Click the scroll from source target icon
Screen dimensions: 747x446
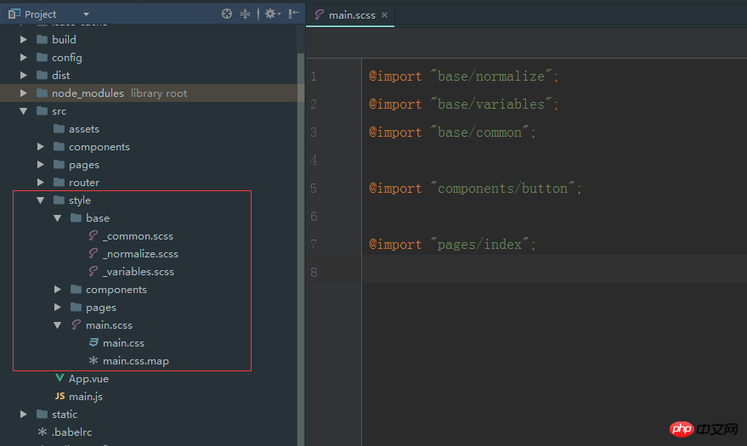coord(227,14)
